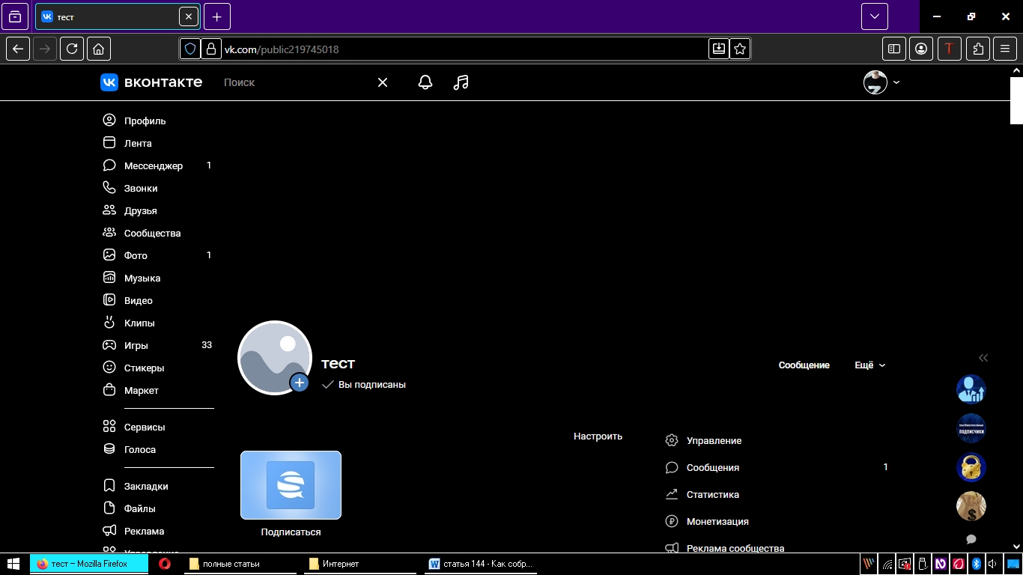Screen dimensions: 1023x575
Task: Click the plus badge on community avatar
Action: (300, 383)
